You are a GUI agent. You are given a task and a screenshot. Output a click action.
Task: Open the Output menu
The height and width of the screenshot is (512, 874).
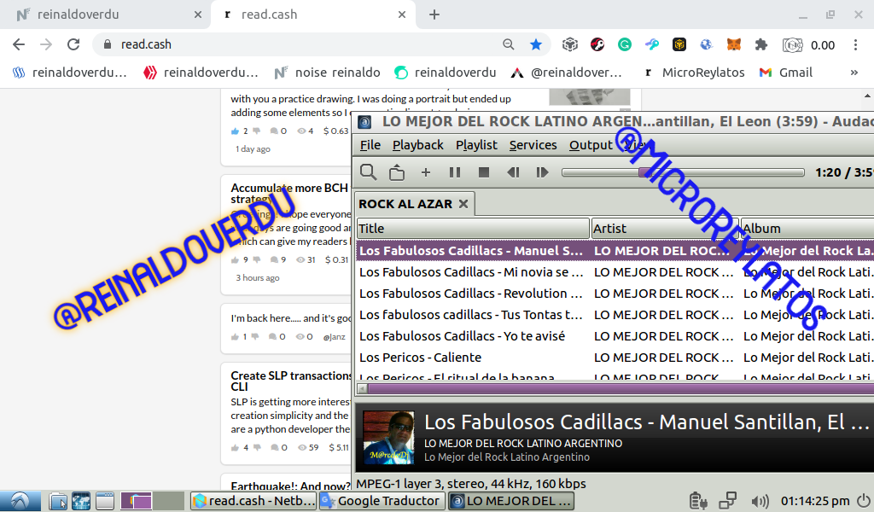(x=591, y=145)
